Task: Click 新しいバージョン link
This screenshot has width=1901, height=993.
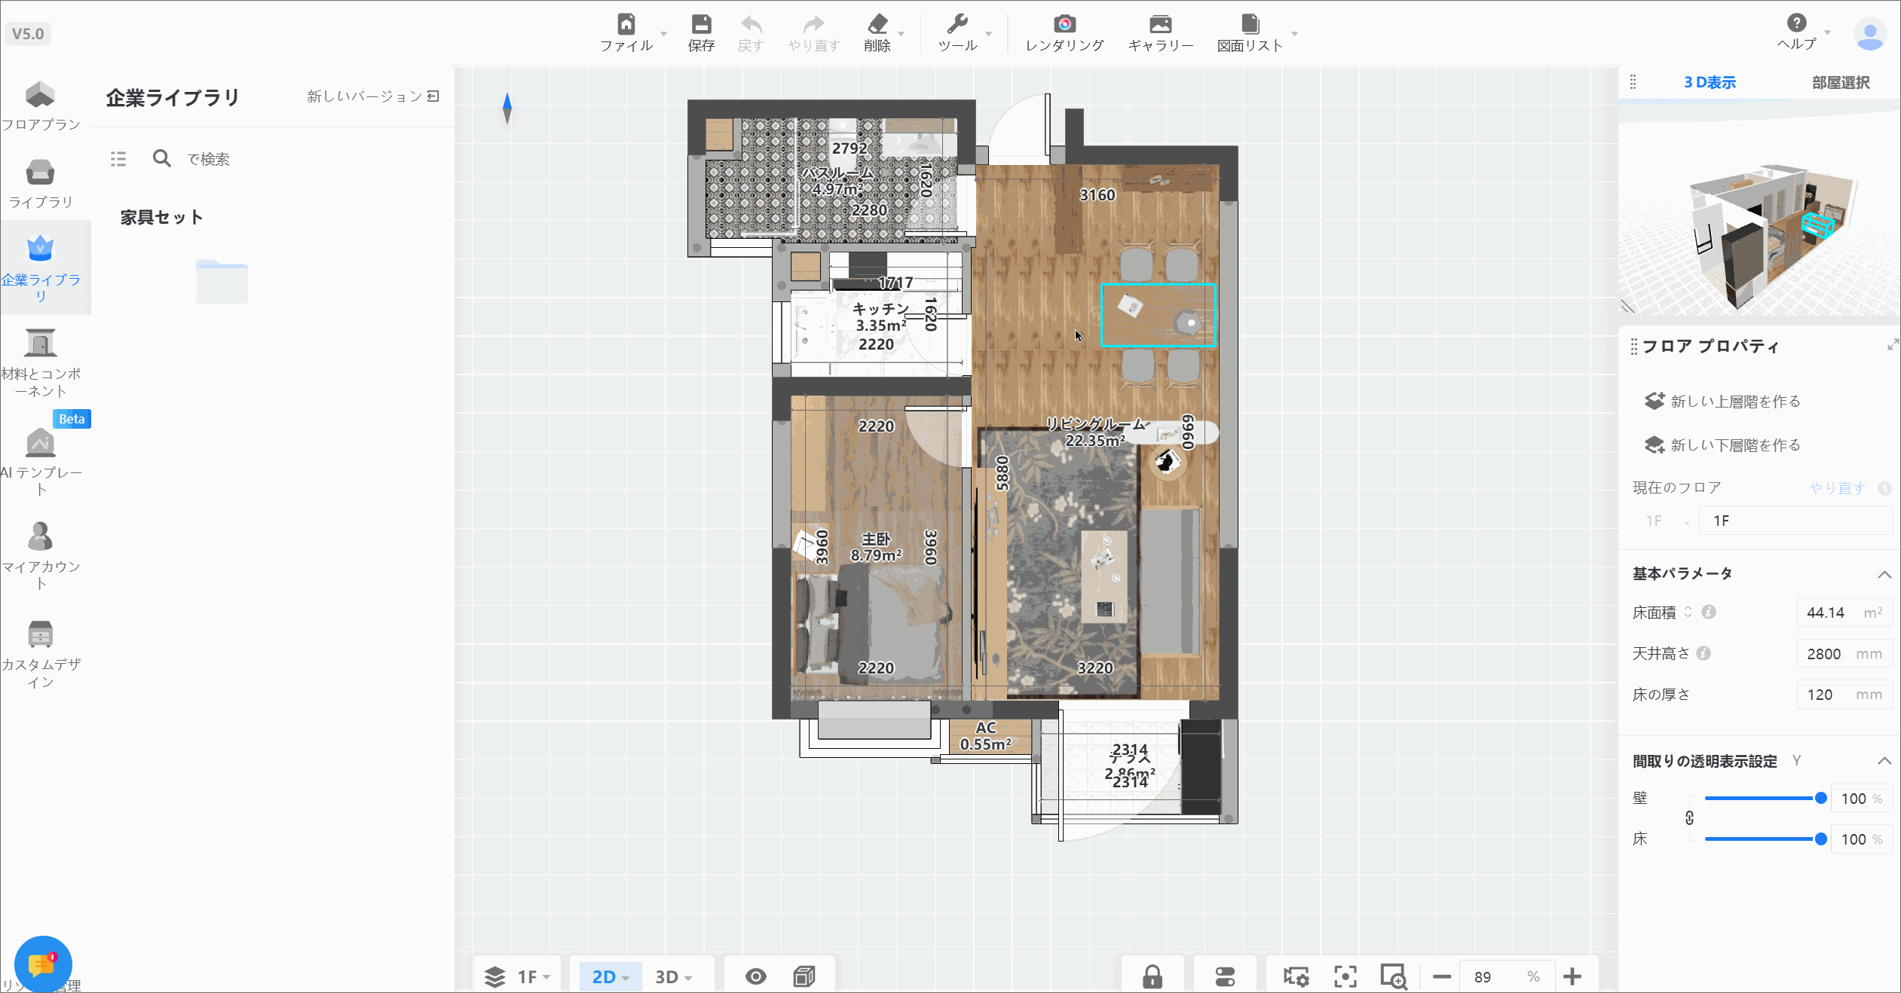Action: pyautogui.click(x=372, y=96)
